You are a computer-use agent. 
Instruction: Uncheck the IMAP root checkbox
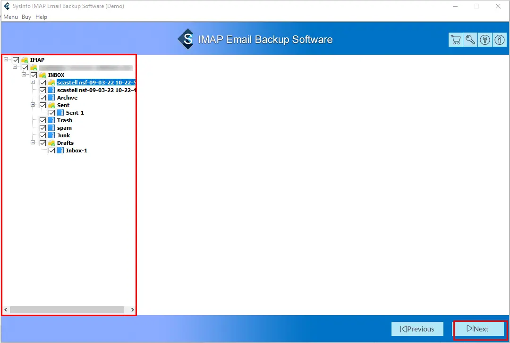pos(16,60)
